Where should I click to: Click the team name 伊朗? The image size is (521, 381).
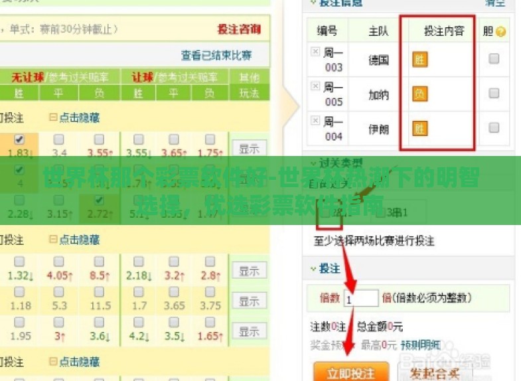click(x=378, y=129)
